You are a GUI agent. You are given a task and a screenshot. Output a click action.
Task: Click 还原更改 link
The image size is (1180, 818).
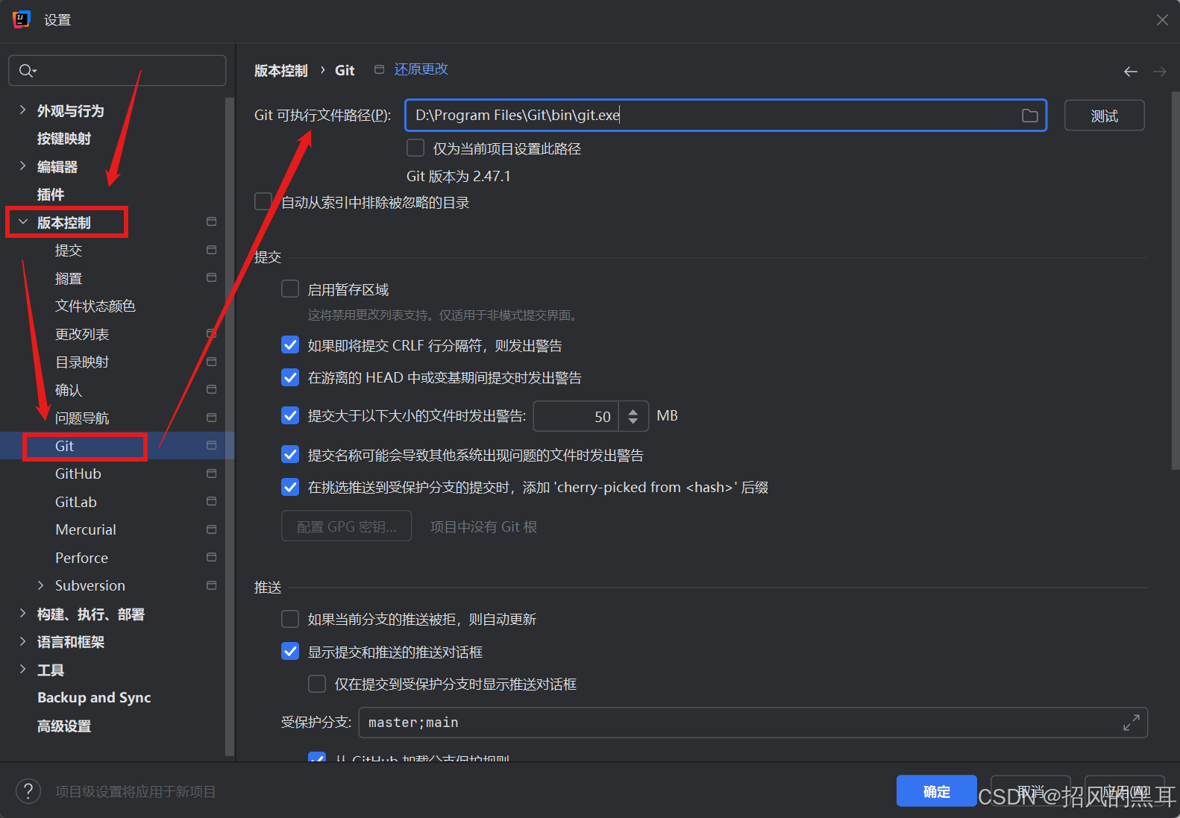pyautogui.click(x=421, y=69)
